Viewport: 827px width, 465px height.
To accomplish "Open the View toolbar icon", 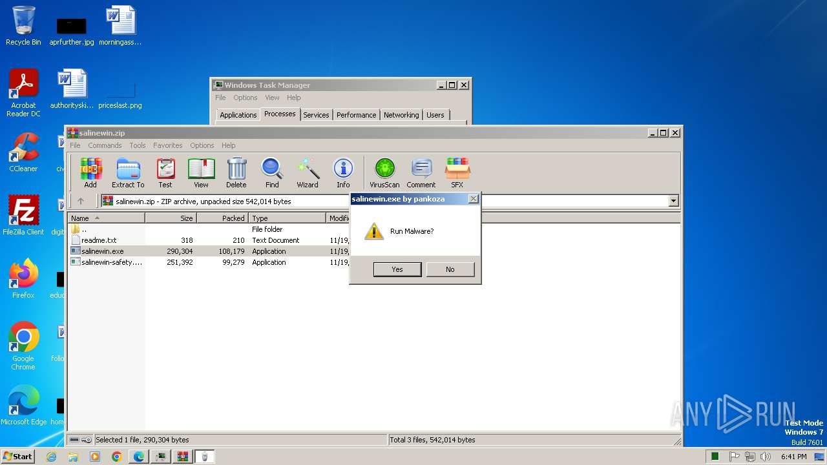I will pyautogui.click(x=201, y=173).
